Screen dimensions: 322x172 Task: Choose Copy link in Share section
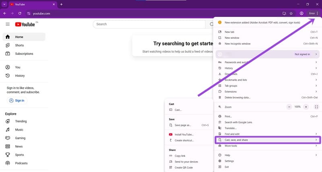pos(189,156)
